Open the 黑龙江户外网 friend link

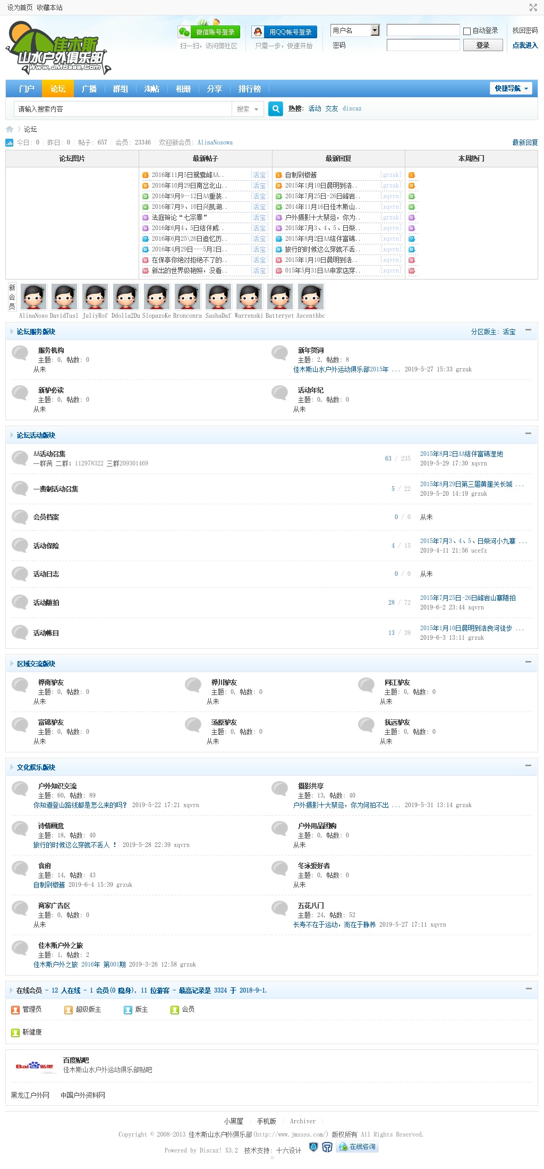point(30,1095)
